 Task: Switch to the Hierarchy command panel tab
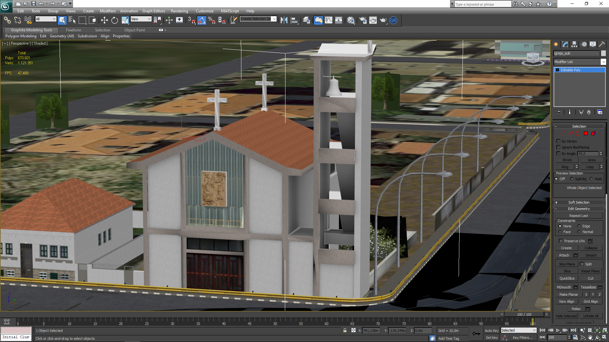574,44
